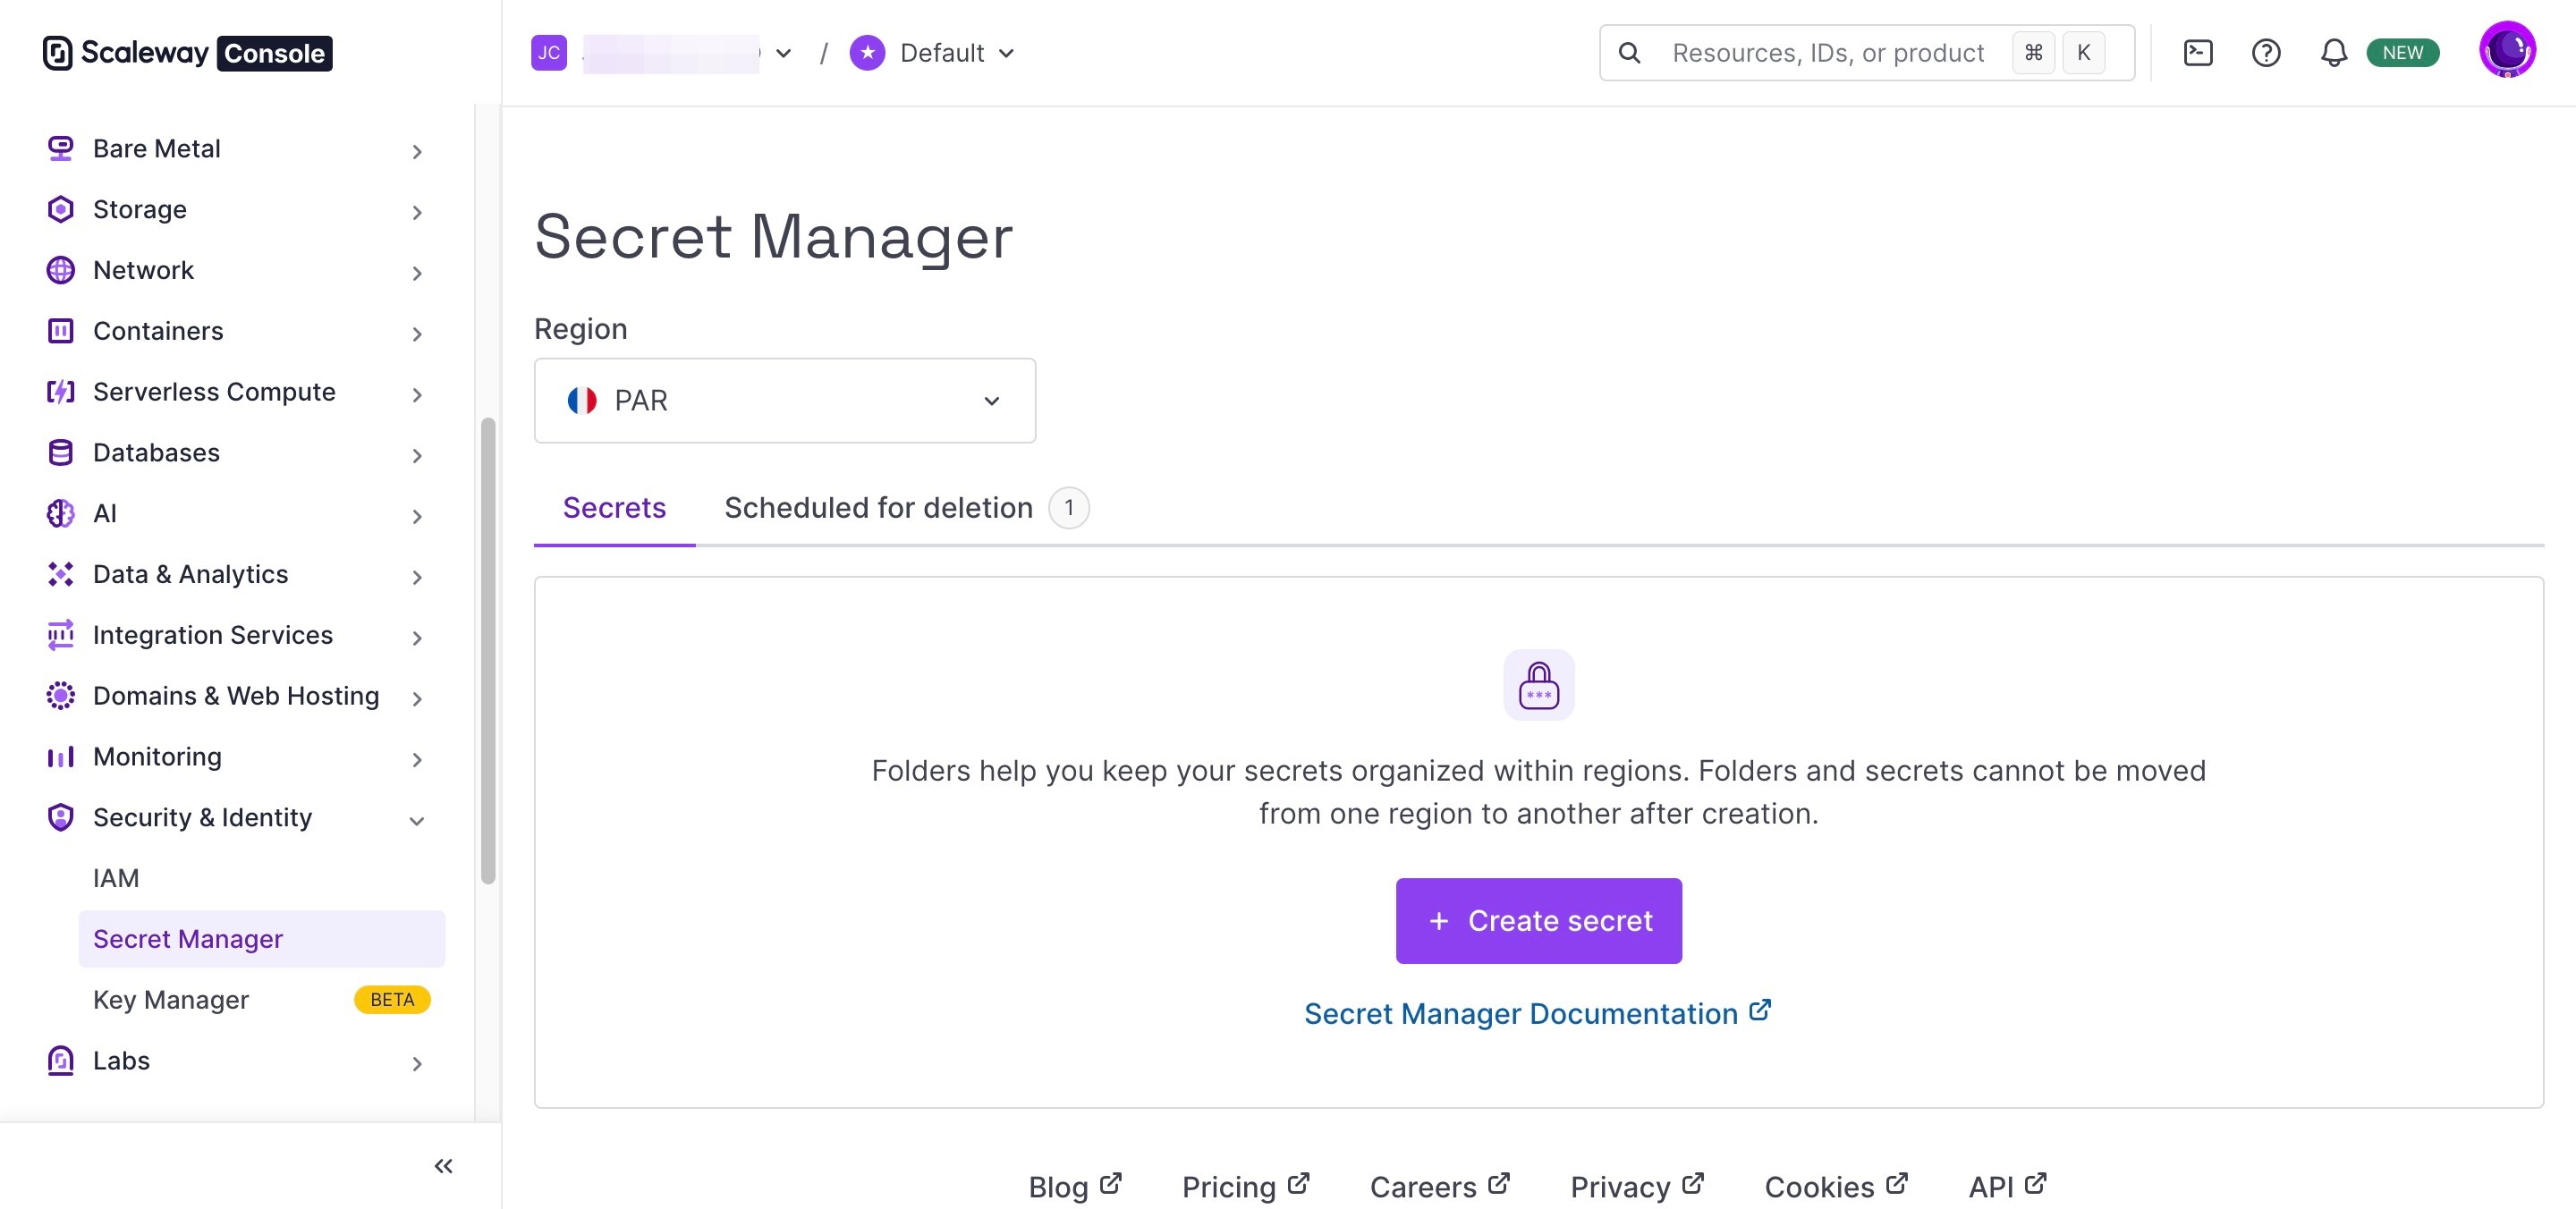
Task: Open the Data & Analytics icon
Action: [61, 574]
